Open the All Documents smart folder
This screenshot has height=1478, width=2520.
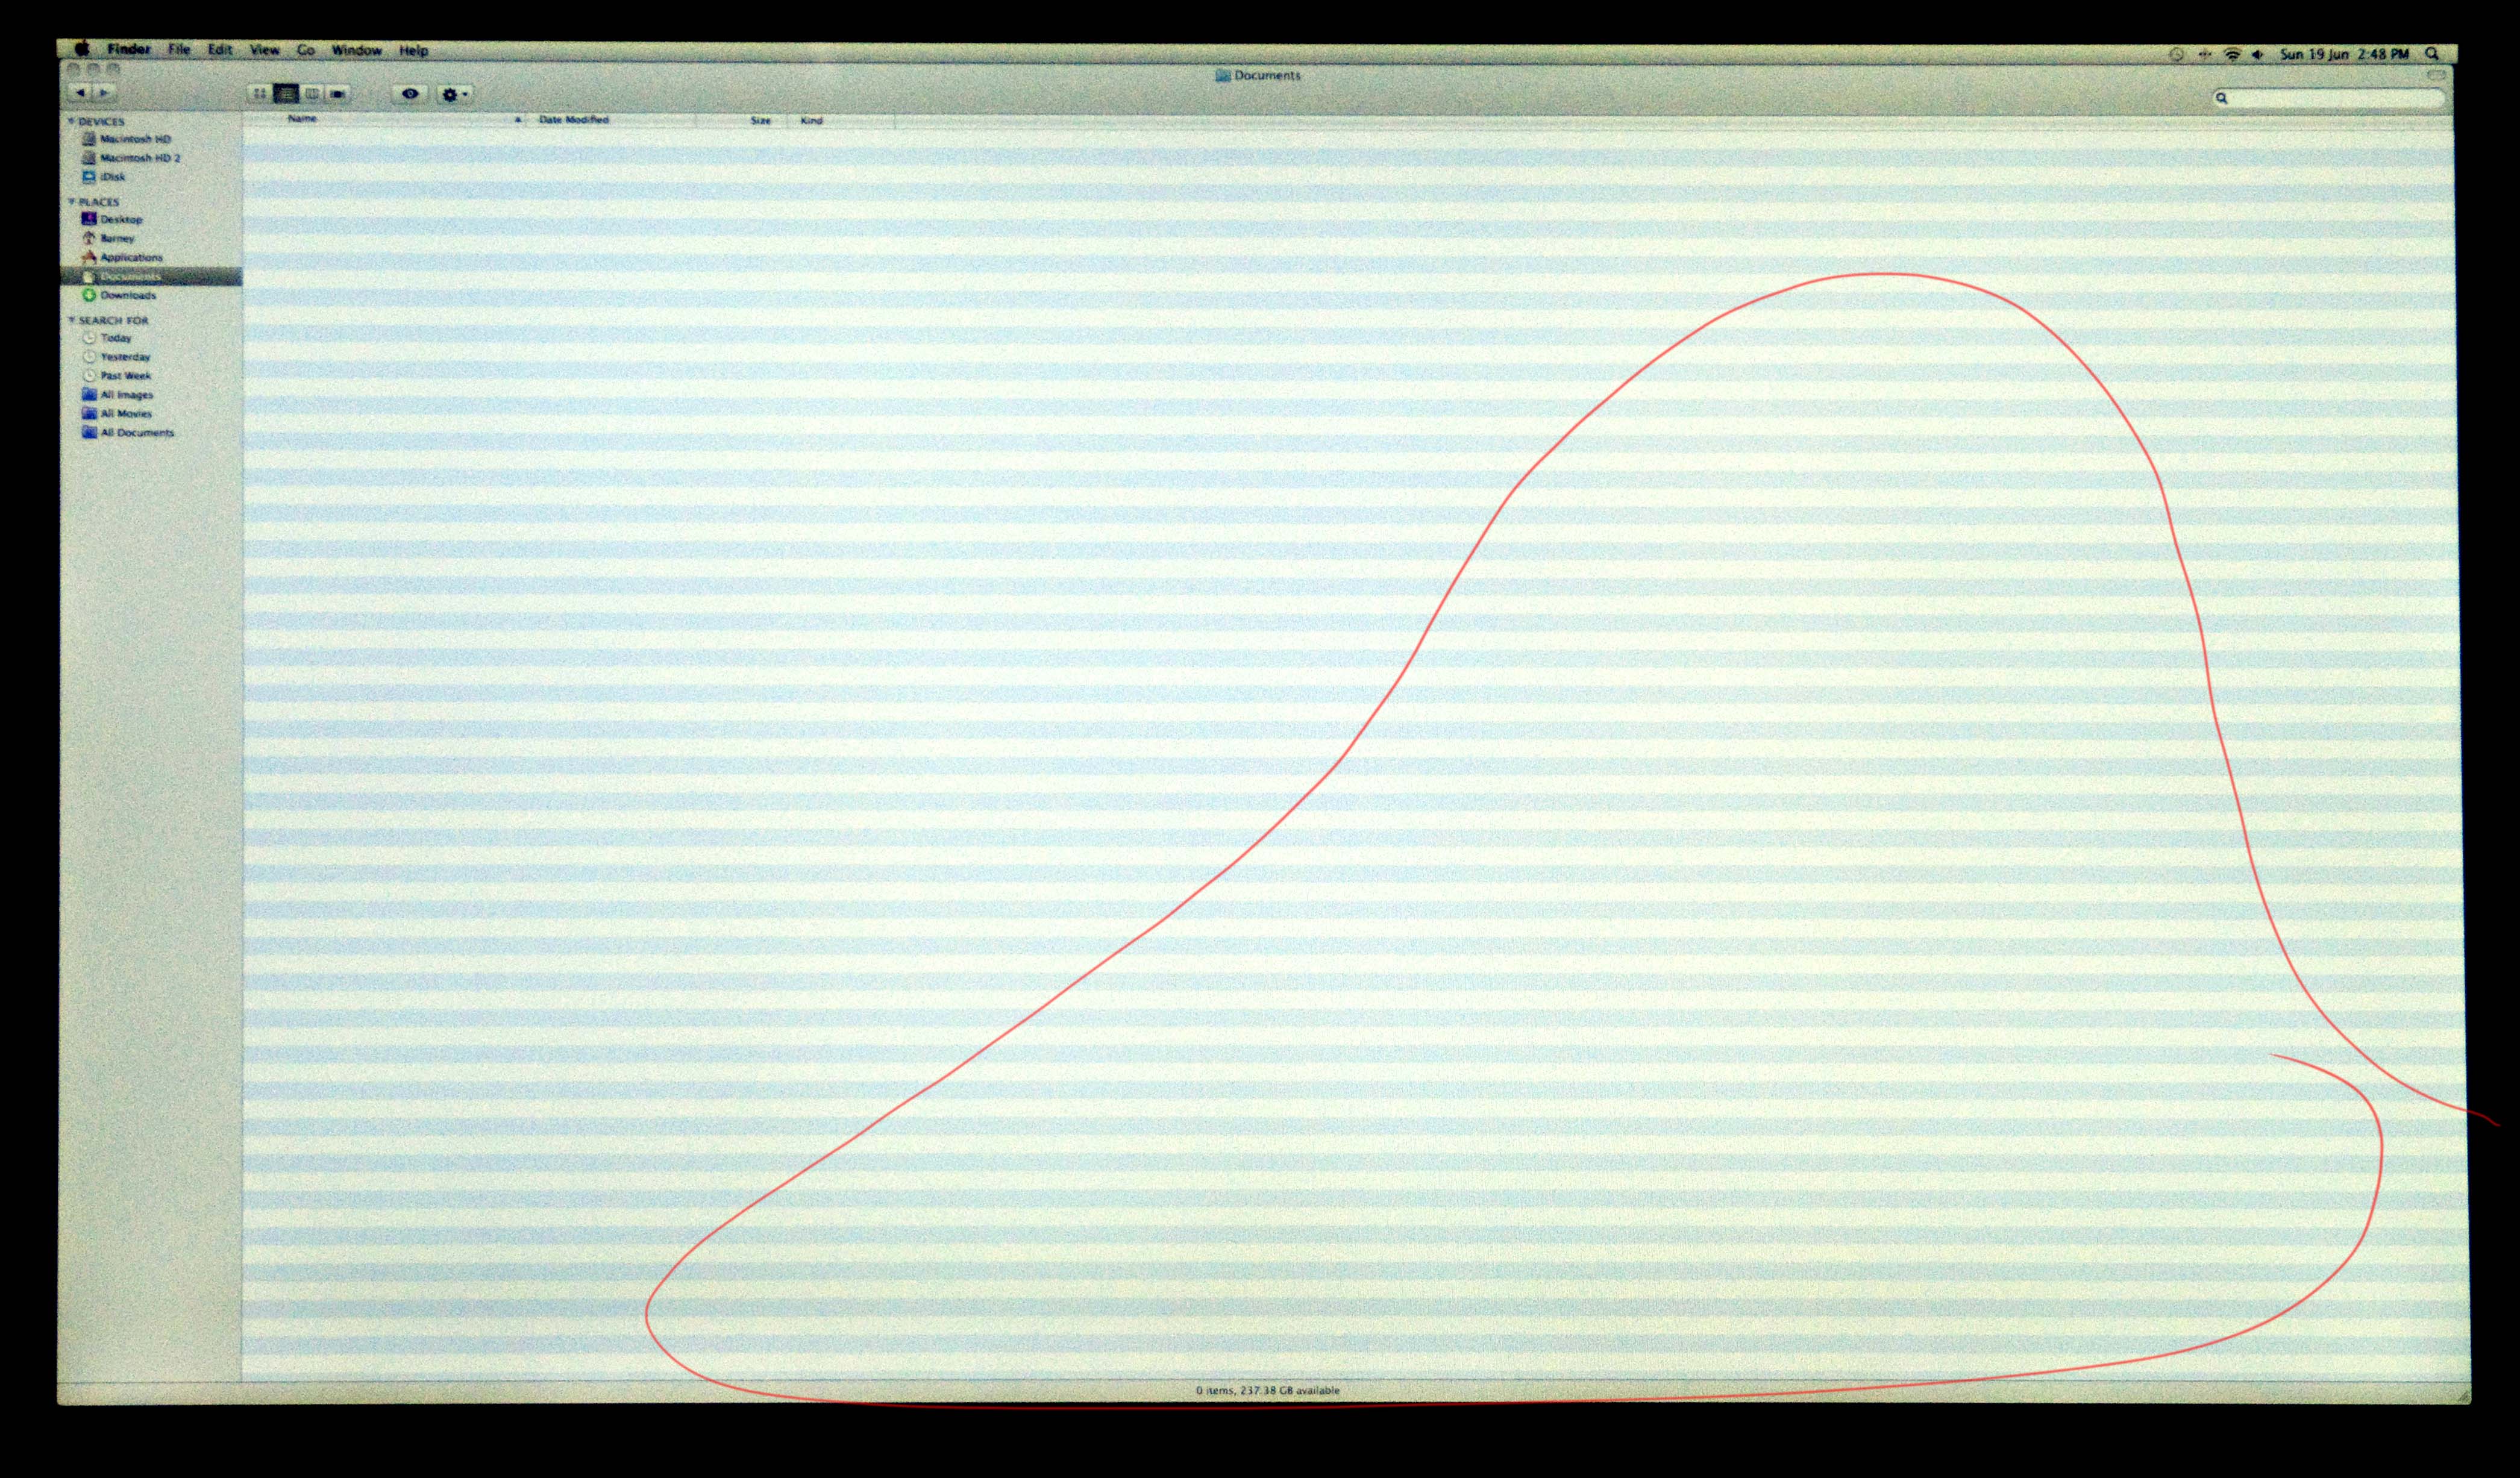128,433
